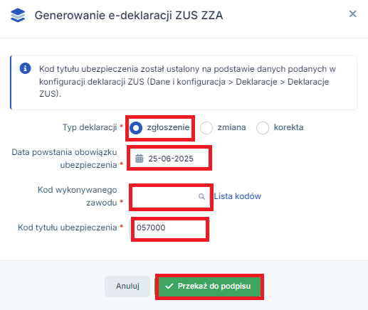The height and width of the screenshot is (310, 368).
Task: Select the korekta radio button
Action: tap(263, 128)
